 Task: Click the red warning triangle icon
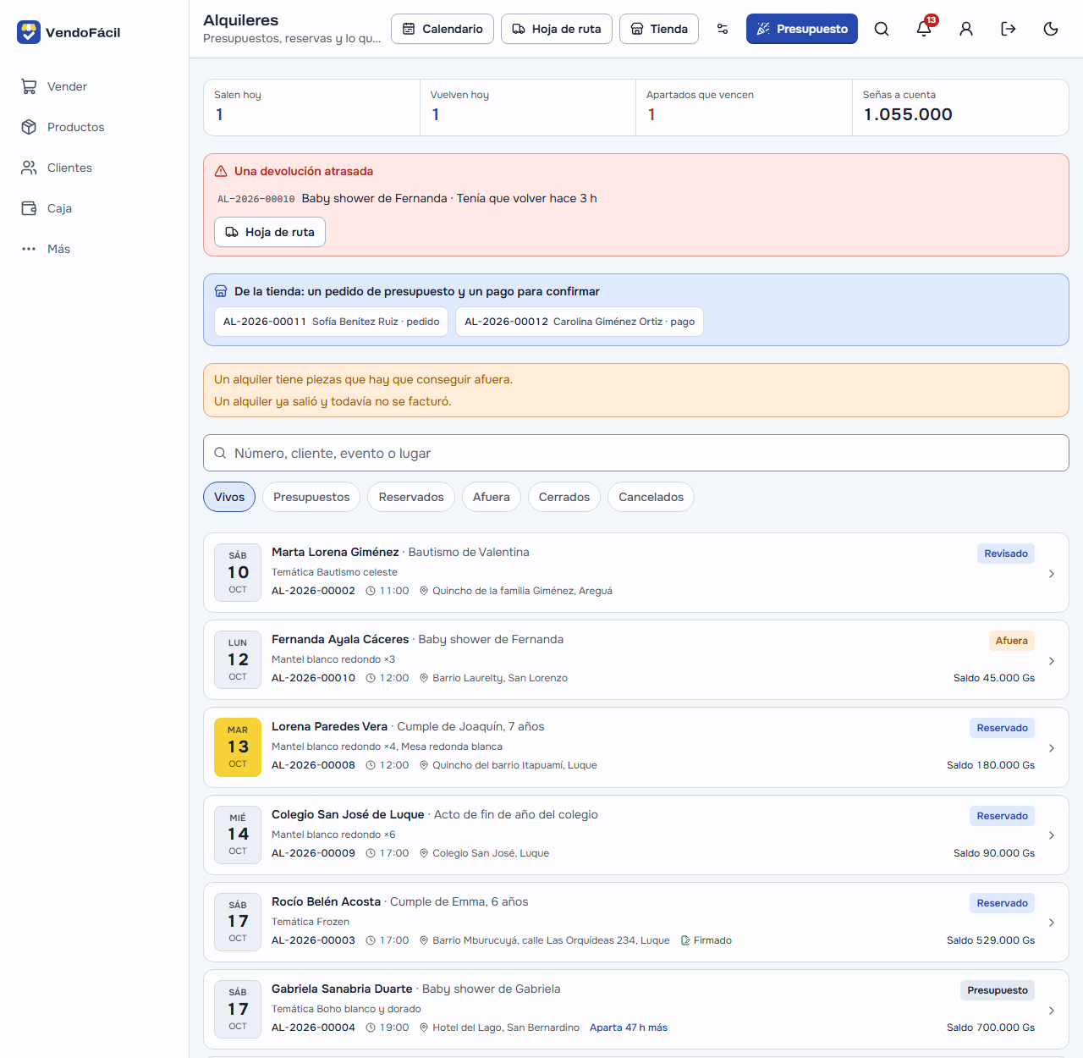click(x=221, y=171)
